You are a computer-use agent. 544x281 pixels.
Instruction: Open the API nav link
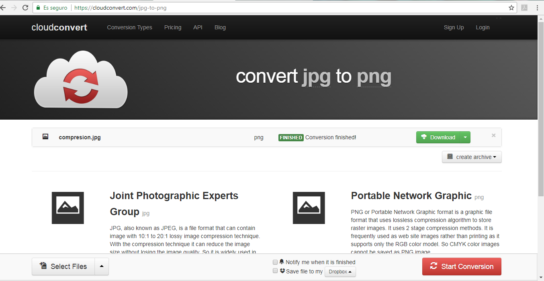pos(198,27)
